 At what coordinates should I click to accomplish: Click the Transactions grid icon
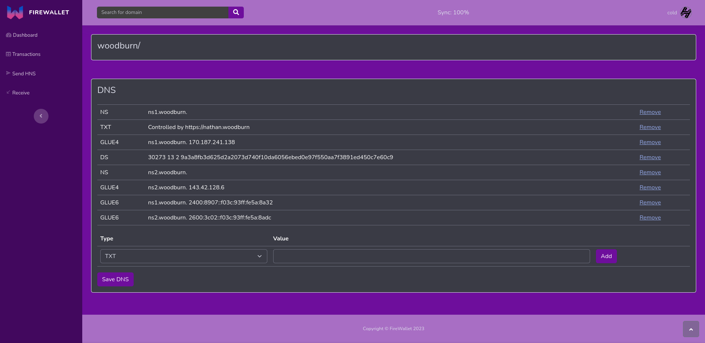8,54
